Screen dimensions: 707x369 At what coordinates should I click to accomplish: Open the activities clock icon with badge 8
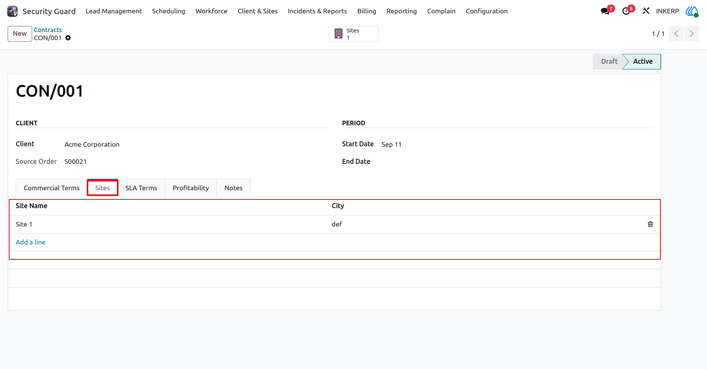click(626, 11)
